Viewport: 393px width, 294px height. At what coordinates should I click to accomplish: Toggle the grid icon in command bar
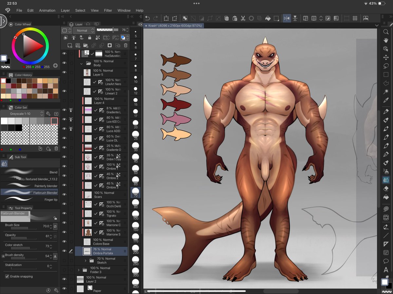tap(355, 18)
